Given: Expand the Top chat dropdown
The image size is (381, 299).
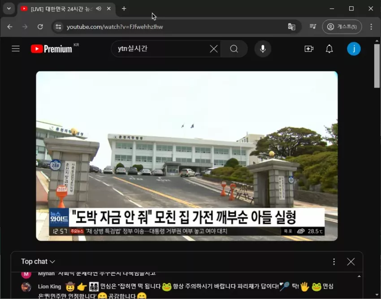Looking at the screenshot, I should (x=38, y=261).
